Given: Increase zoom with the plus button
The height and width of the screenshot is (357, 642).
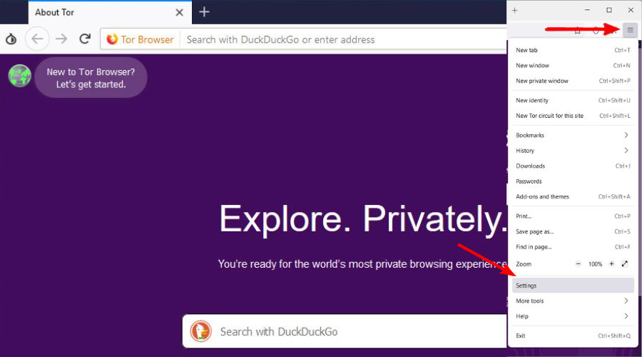Looking at the screenshot, I should (611, 264).
